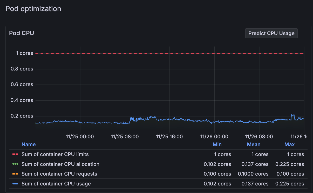Image resolution: width=313 pixels, height=193 pixels.
Task: Open the Pod CPU panel title menu
Action: tap(22, 33)
